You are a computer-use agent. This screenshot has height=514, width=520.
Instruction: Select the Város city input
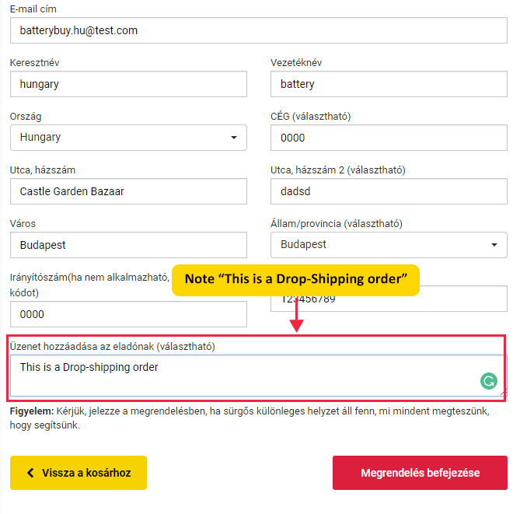pos(128,245)
